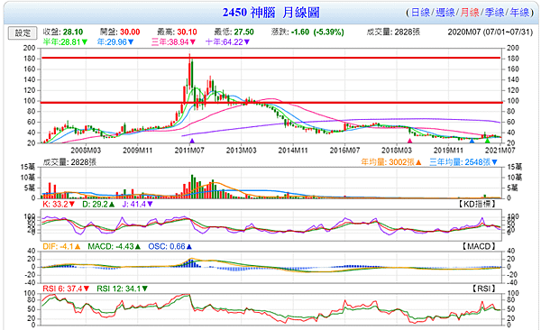Switch to 日線 daily chart

click(x=420, y=13)
